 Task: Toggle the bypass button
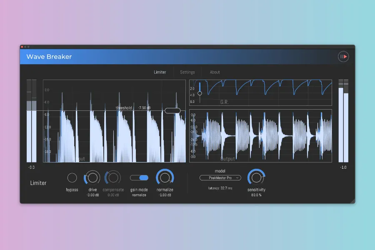coord(72,178)
